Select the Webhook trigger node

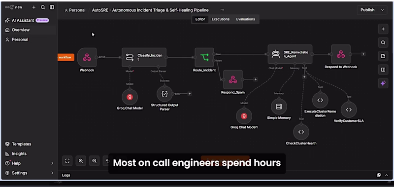click(87, 57)
